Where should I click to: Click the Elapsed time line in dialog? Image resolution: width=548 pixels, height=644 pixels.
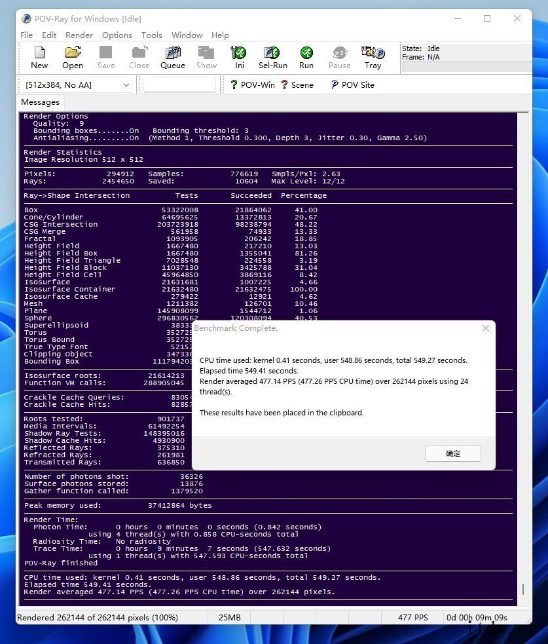tap(249, 371)
